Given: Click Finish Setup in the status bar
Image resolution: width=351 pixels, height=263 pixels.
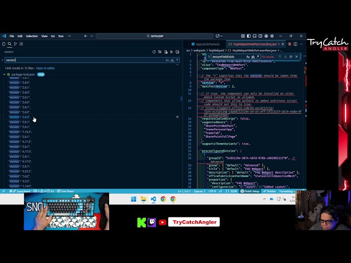Looking at the screenshot, I should 250,191.
